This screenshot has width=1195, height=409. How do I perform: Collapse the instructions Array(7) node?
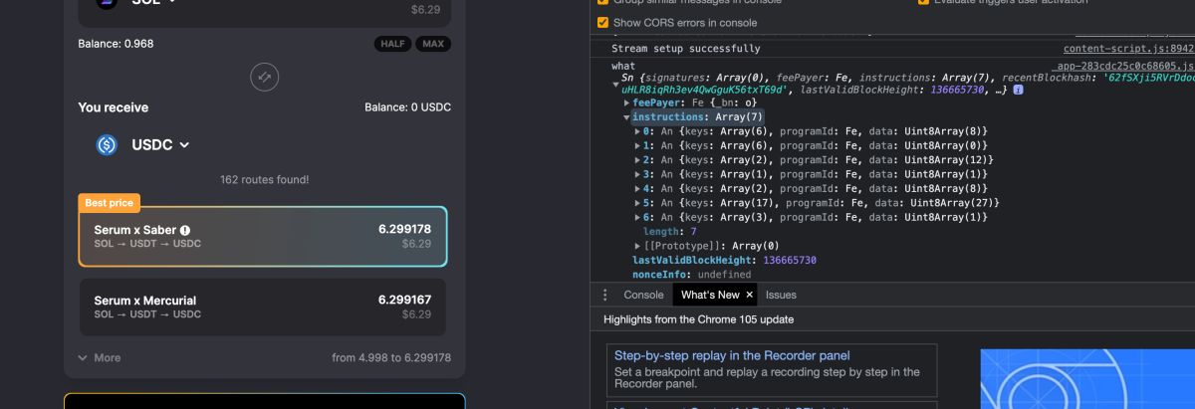pyautogui.click(x=626, y=117)
